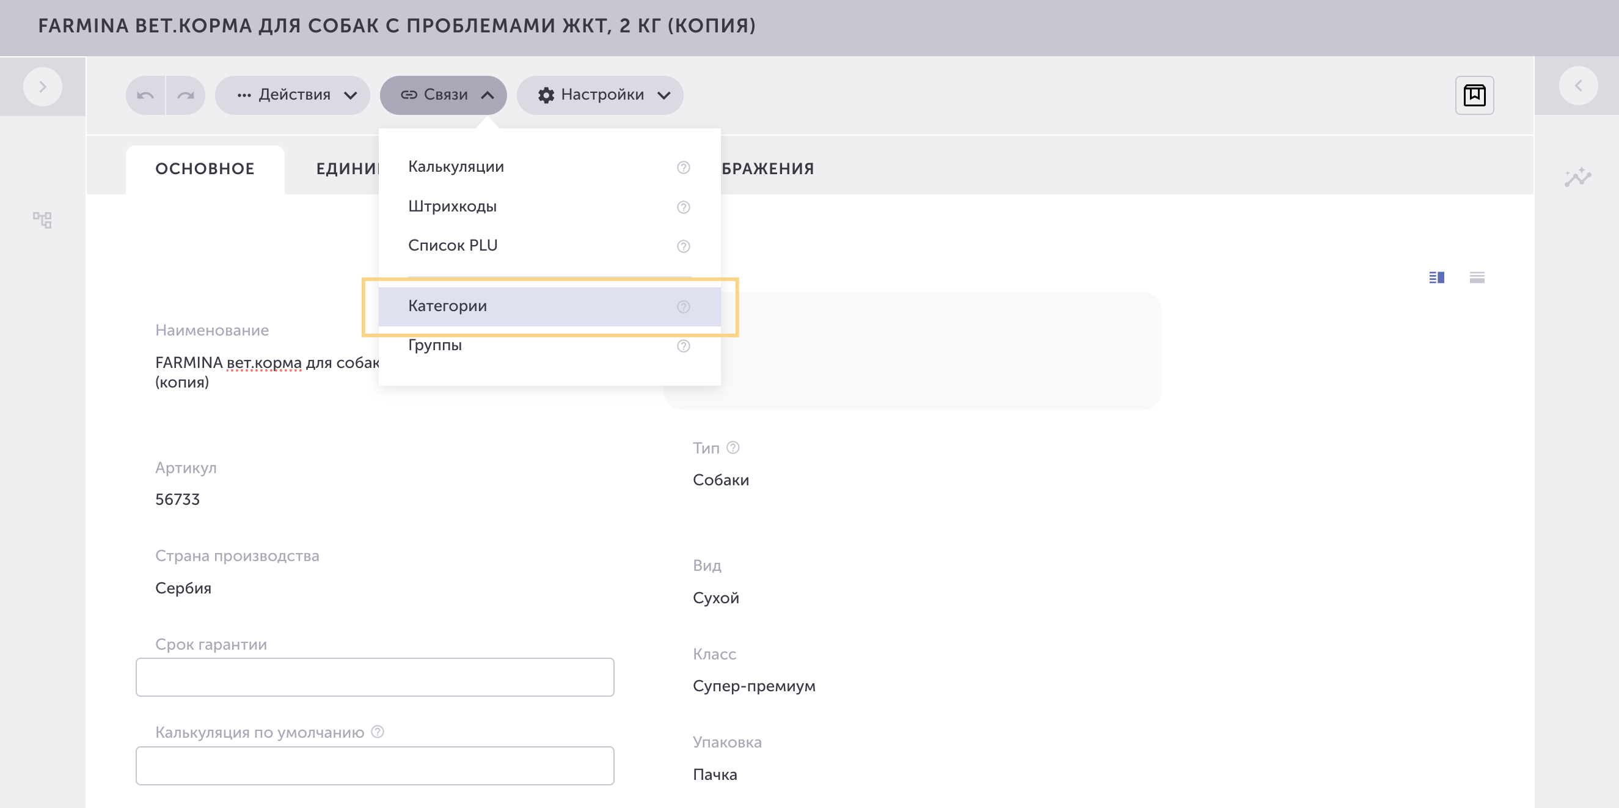Expand the left sidebar chevron

click(x=43, y=86)
